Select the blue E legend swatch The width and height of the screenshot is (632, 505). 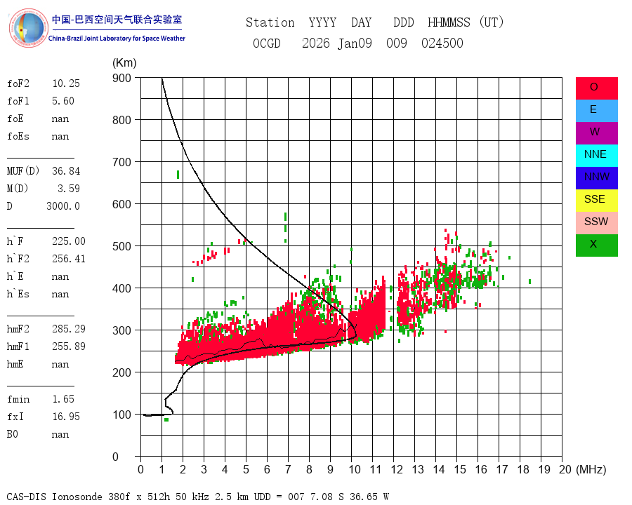point(596,111)
